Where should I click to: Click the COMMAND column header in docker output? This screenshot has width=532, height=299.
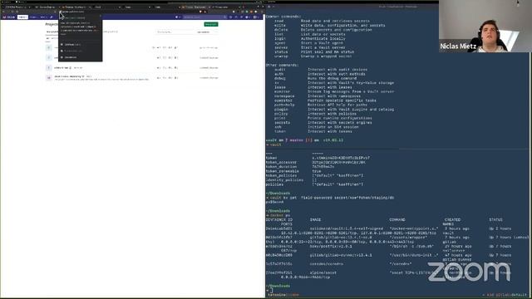coord(397,219)
